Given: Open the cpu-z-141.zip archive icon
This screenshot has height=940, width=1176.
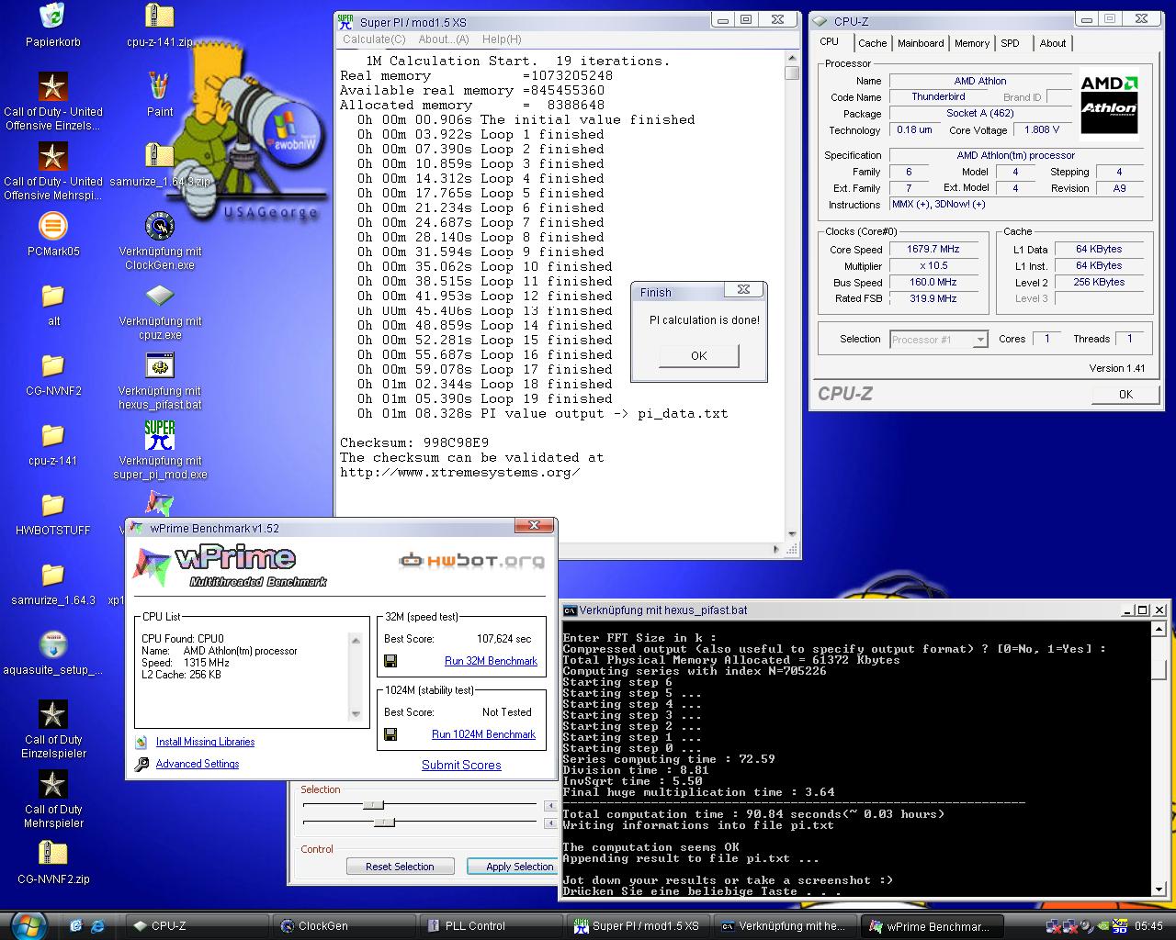Looking at the screenshot, I should [160, 16].
